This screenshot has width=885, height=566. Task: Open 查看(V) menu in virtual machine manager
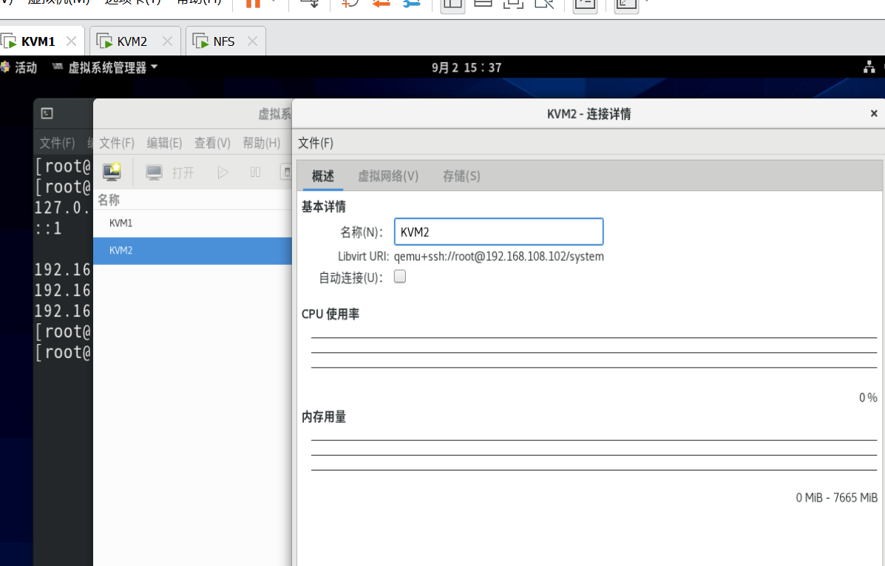click(x=212, y=143)
